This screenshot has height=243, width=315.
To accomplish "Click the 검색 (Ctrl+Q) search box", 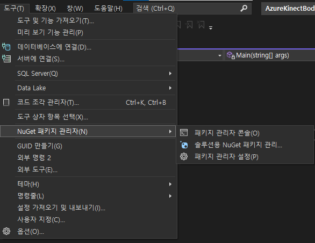I will 192,9.
